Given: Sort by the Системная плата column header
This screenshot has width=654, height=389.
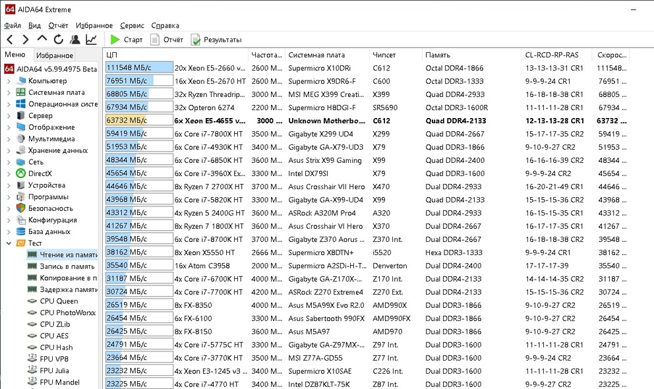Looking at the screenshot, I should 327,55.
